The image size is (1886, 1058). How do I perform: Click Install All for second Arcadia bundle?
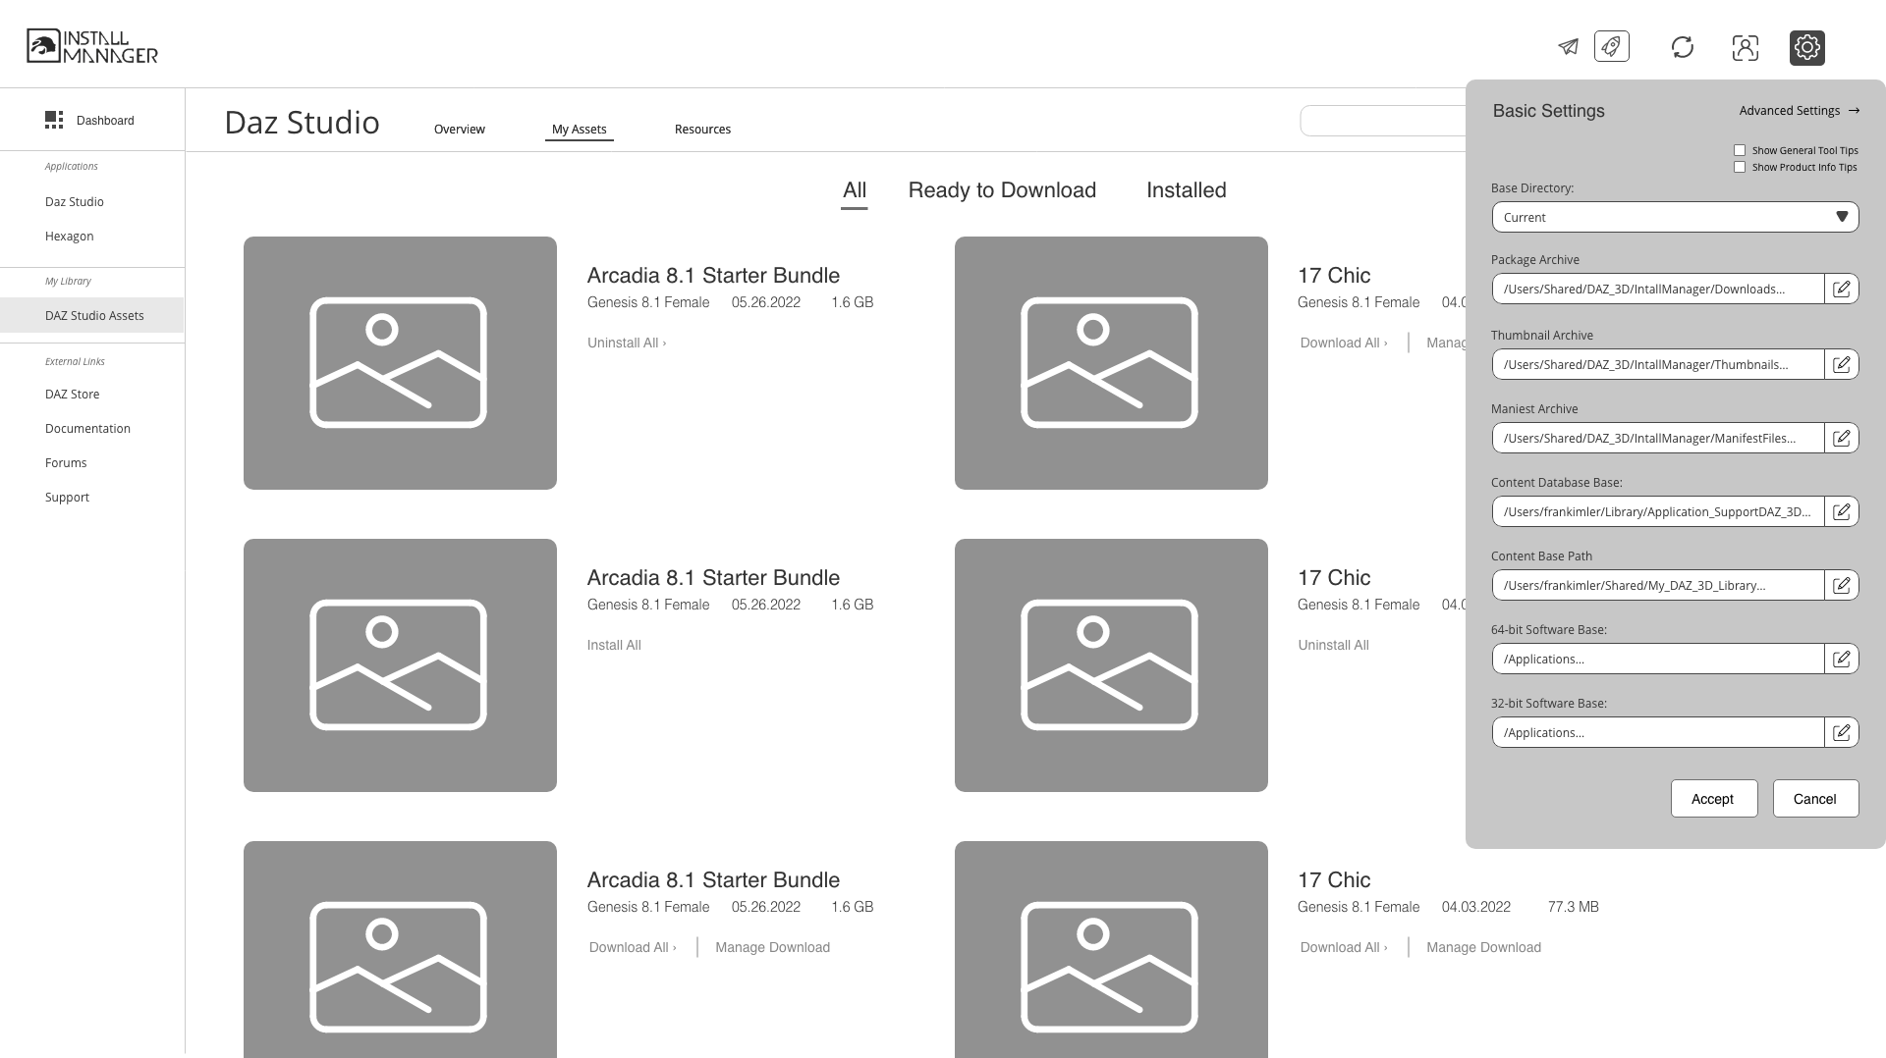(x=614, y=645)
